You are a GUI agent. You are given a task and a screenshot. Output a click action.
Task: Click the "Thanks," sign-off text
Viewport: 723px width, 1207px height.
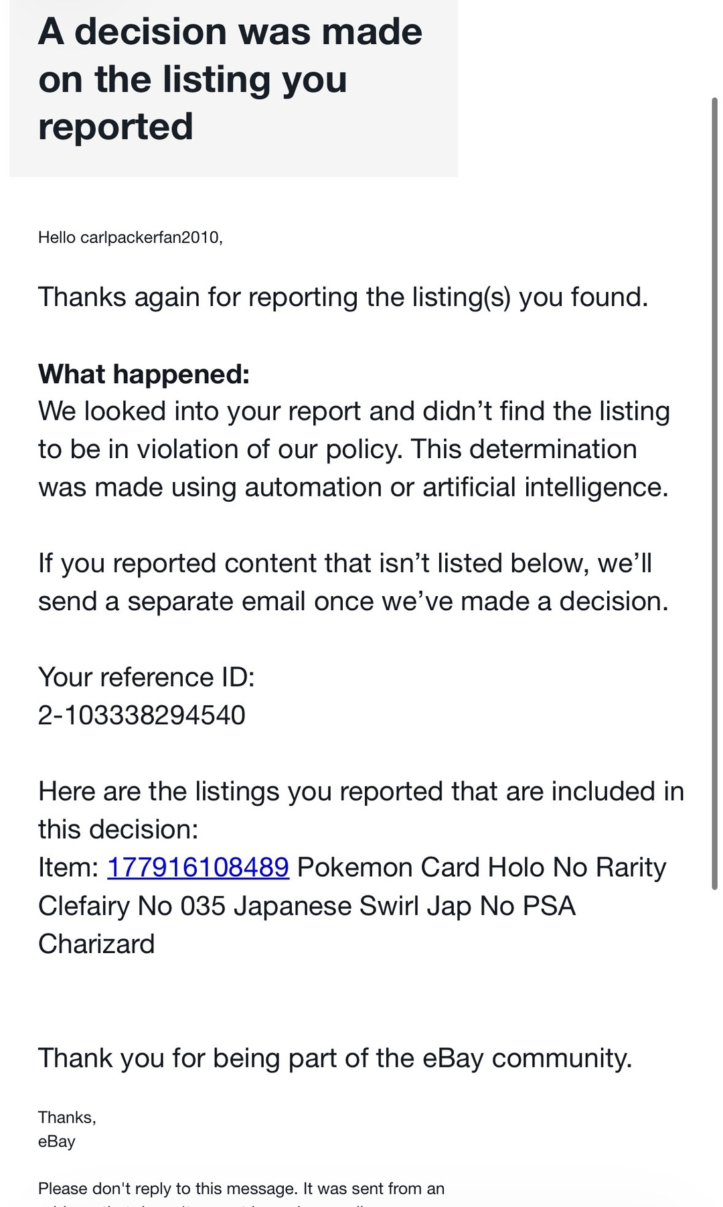click(67, 1117)
